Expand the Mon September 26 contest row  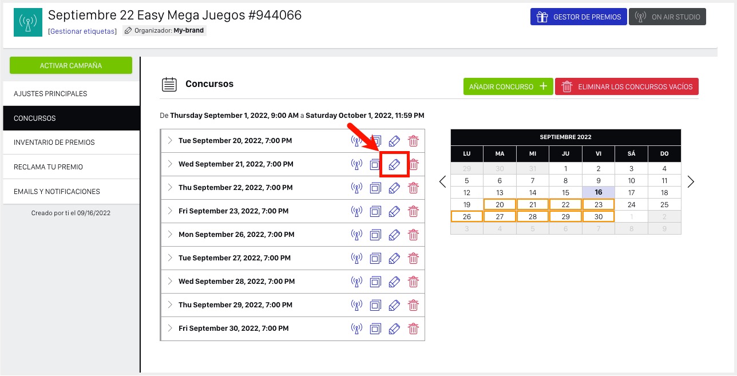pyautogui.click(x=170, y=235)
